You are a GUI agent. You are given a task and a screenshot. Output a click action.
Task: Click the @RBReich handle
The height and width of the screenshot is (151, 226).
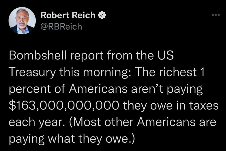click(x=61, y=27)
